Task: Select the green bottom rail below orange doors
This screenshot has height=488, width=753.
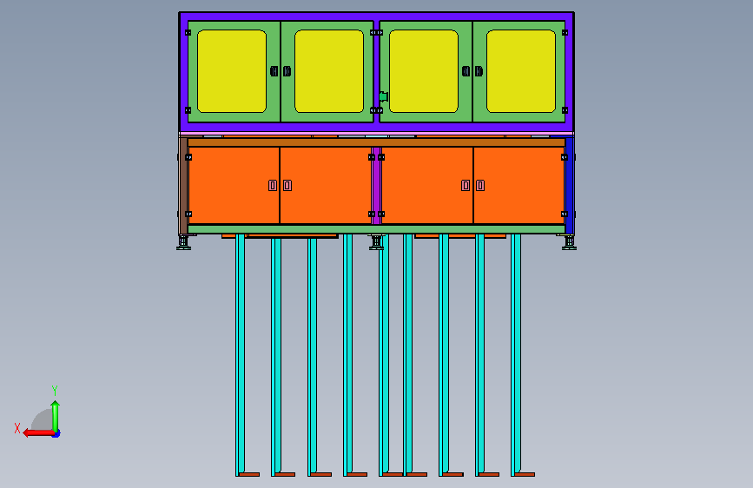Action: pos(377,229)
